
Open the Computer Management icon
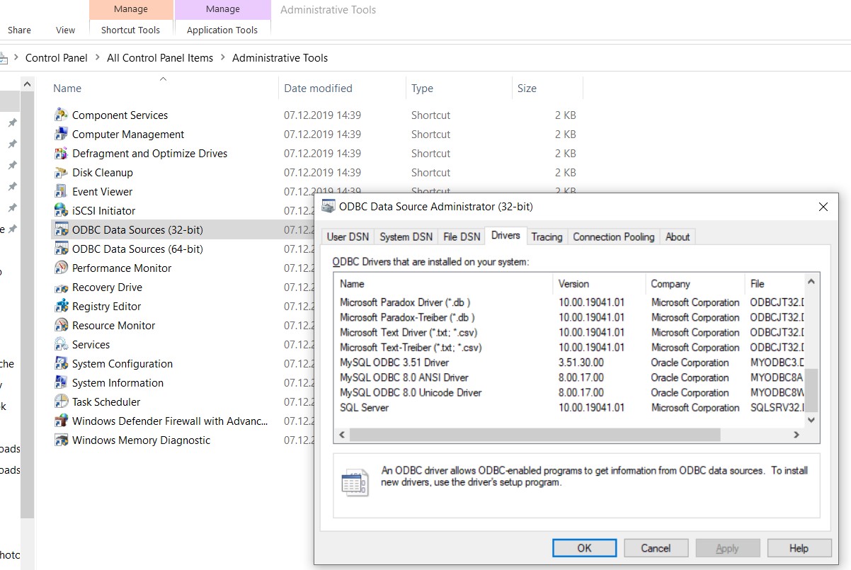point(62,134)
